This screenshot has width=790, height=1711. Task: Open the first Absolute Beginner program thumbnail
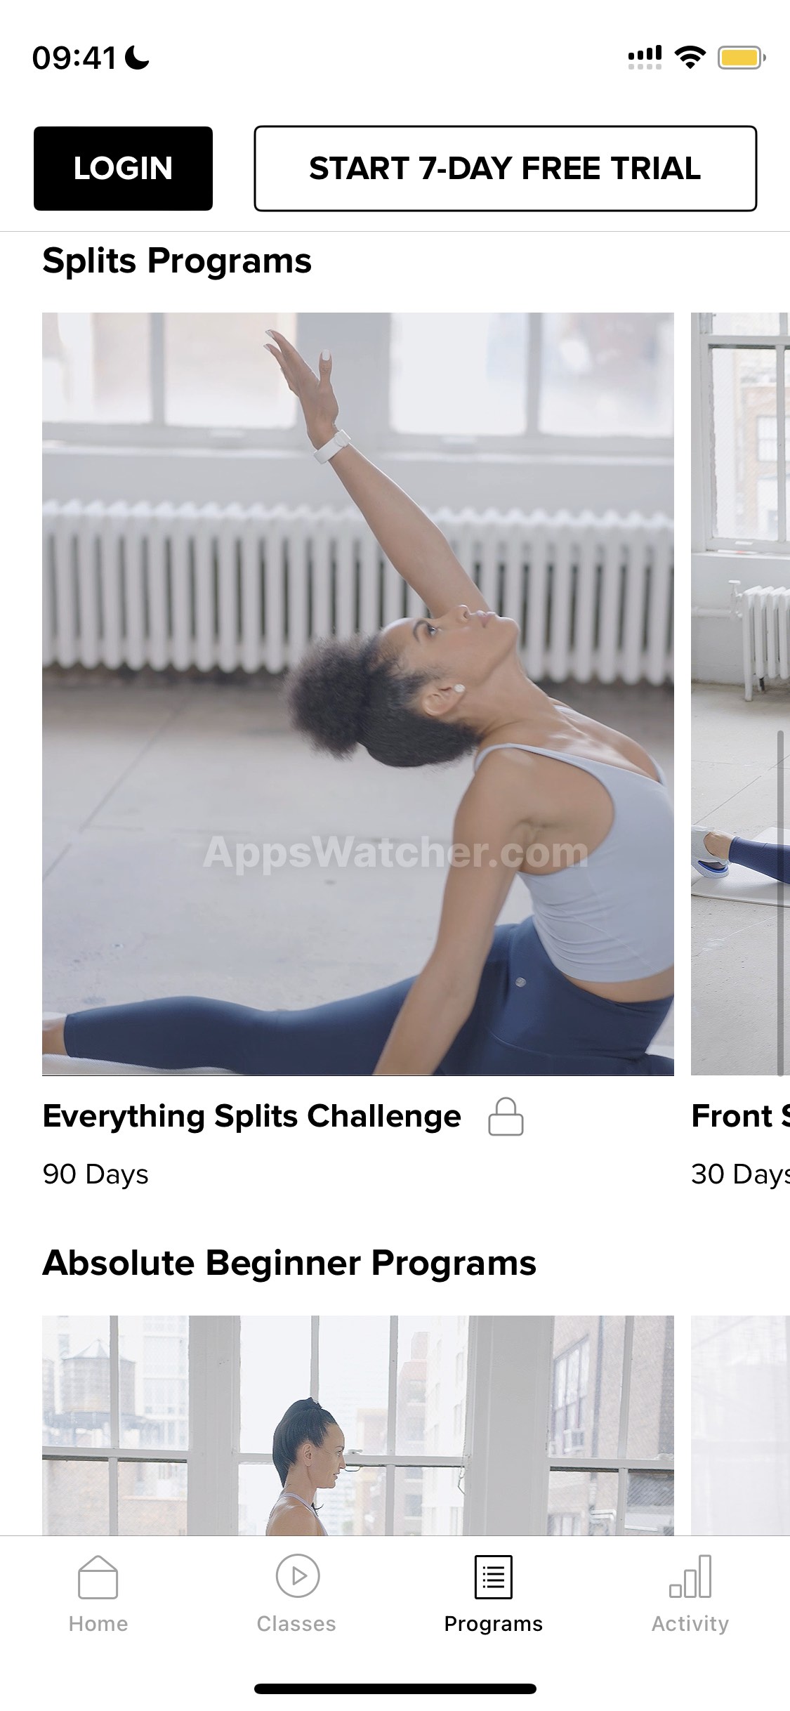[358, 1425]
